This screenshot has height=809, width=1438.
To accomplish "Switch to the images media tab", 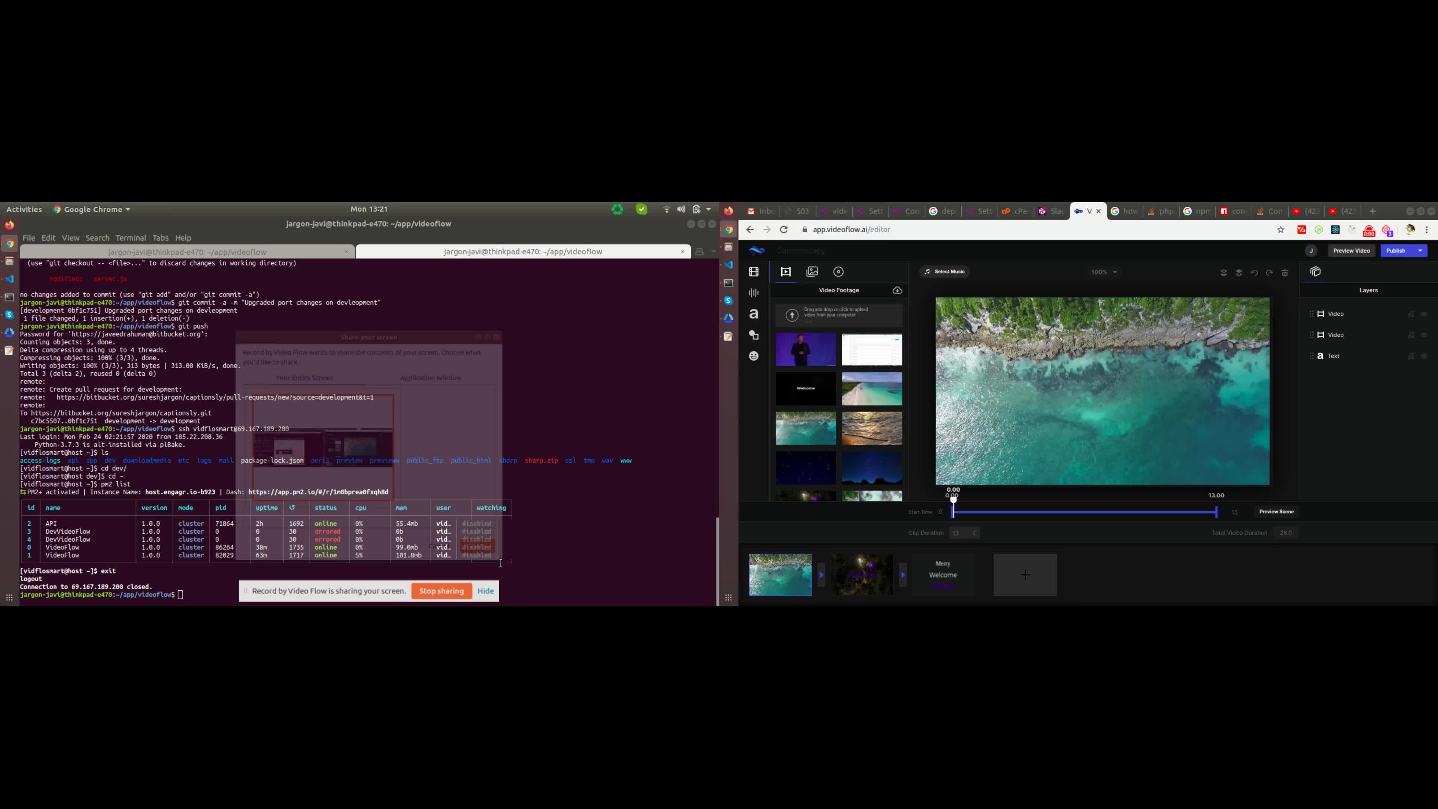I will [812, 272].
